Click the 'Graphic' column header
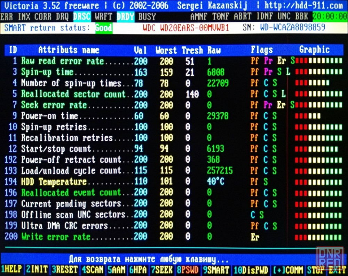Viewport: 348px width, 276px height. coord(314,50)
